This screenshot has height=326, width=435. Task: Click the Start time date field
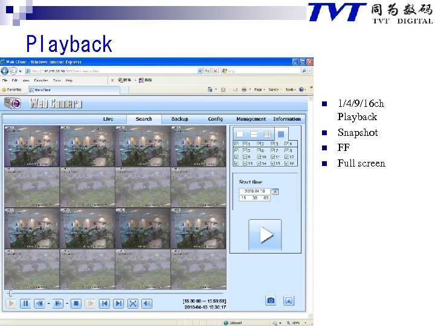point(255,191)
